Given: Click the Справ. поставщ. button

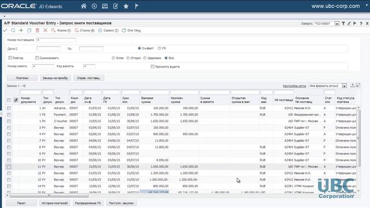Looking at the screenshot, I should (x=88, y=78).
